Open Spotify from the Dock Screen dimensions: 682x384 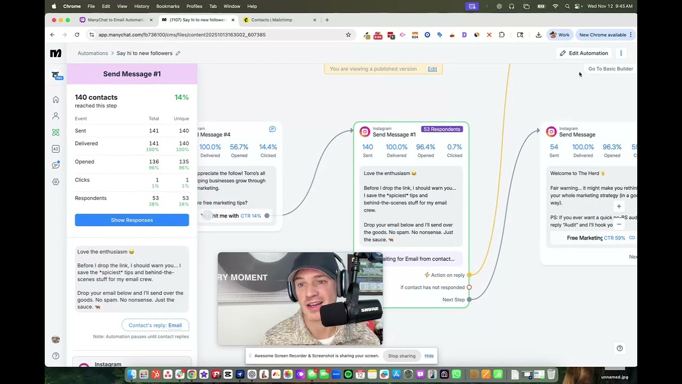point(348,374)
